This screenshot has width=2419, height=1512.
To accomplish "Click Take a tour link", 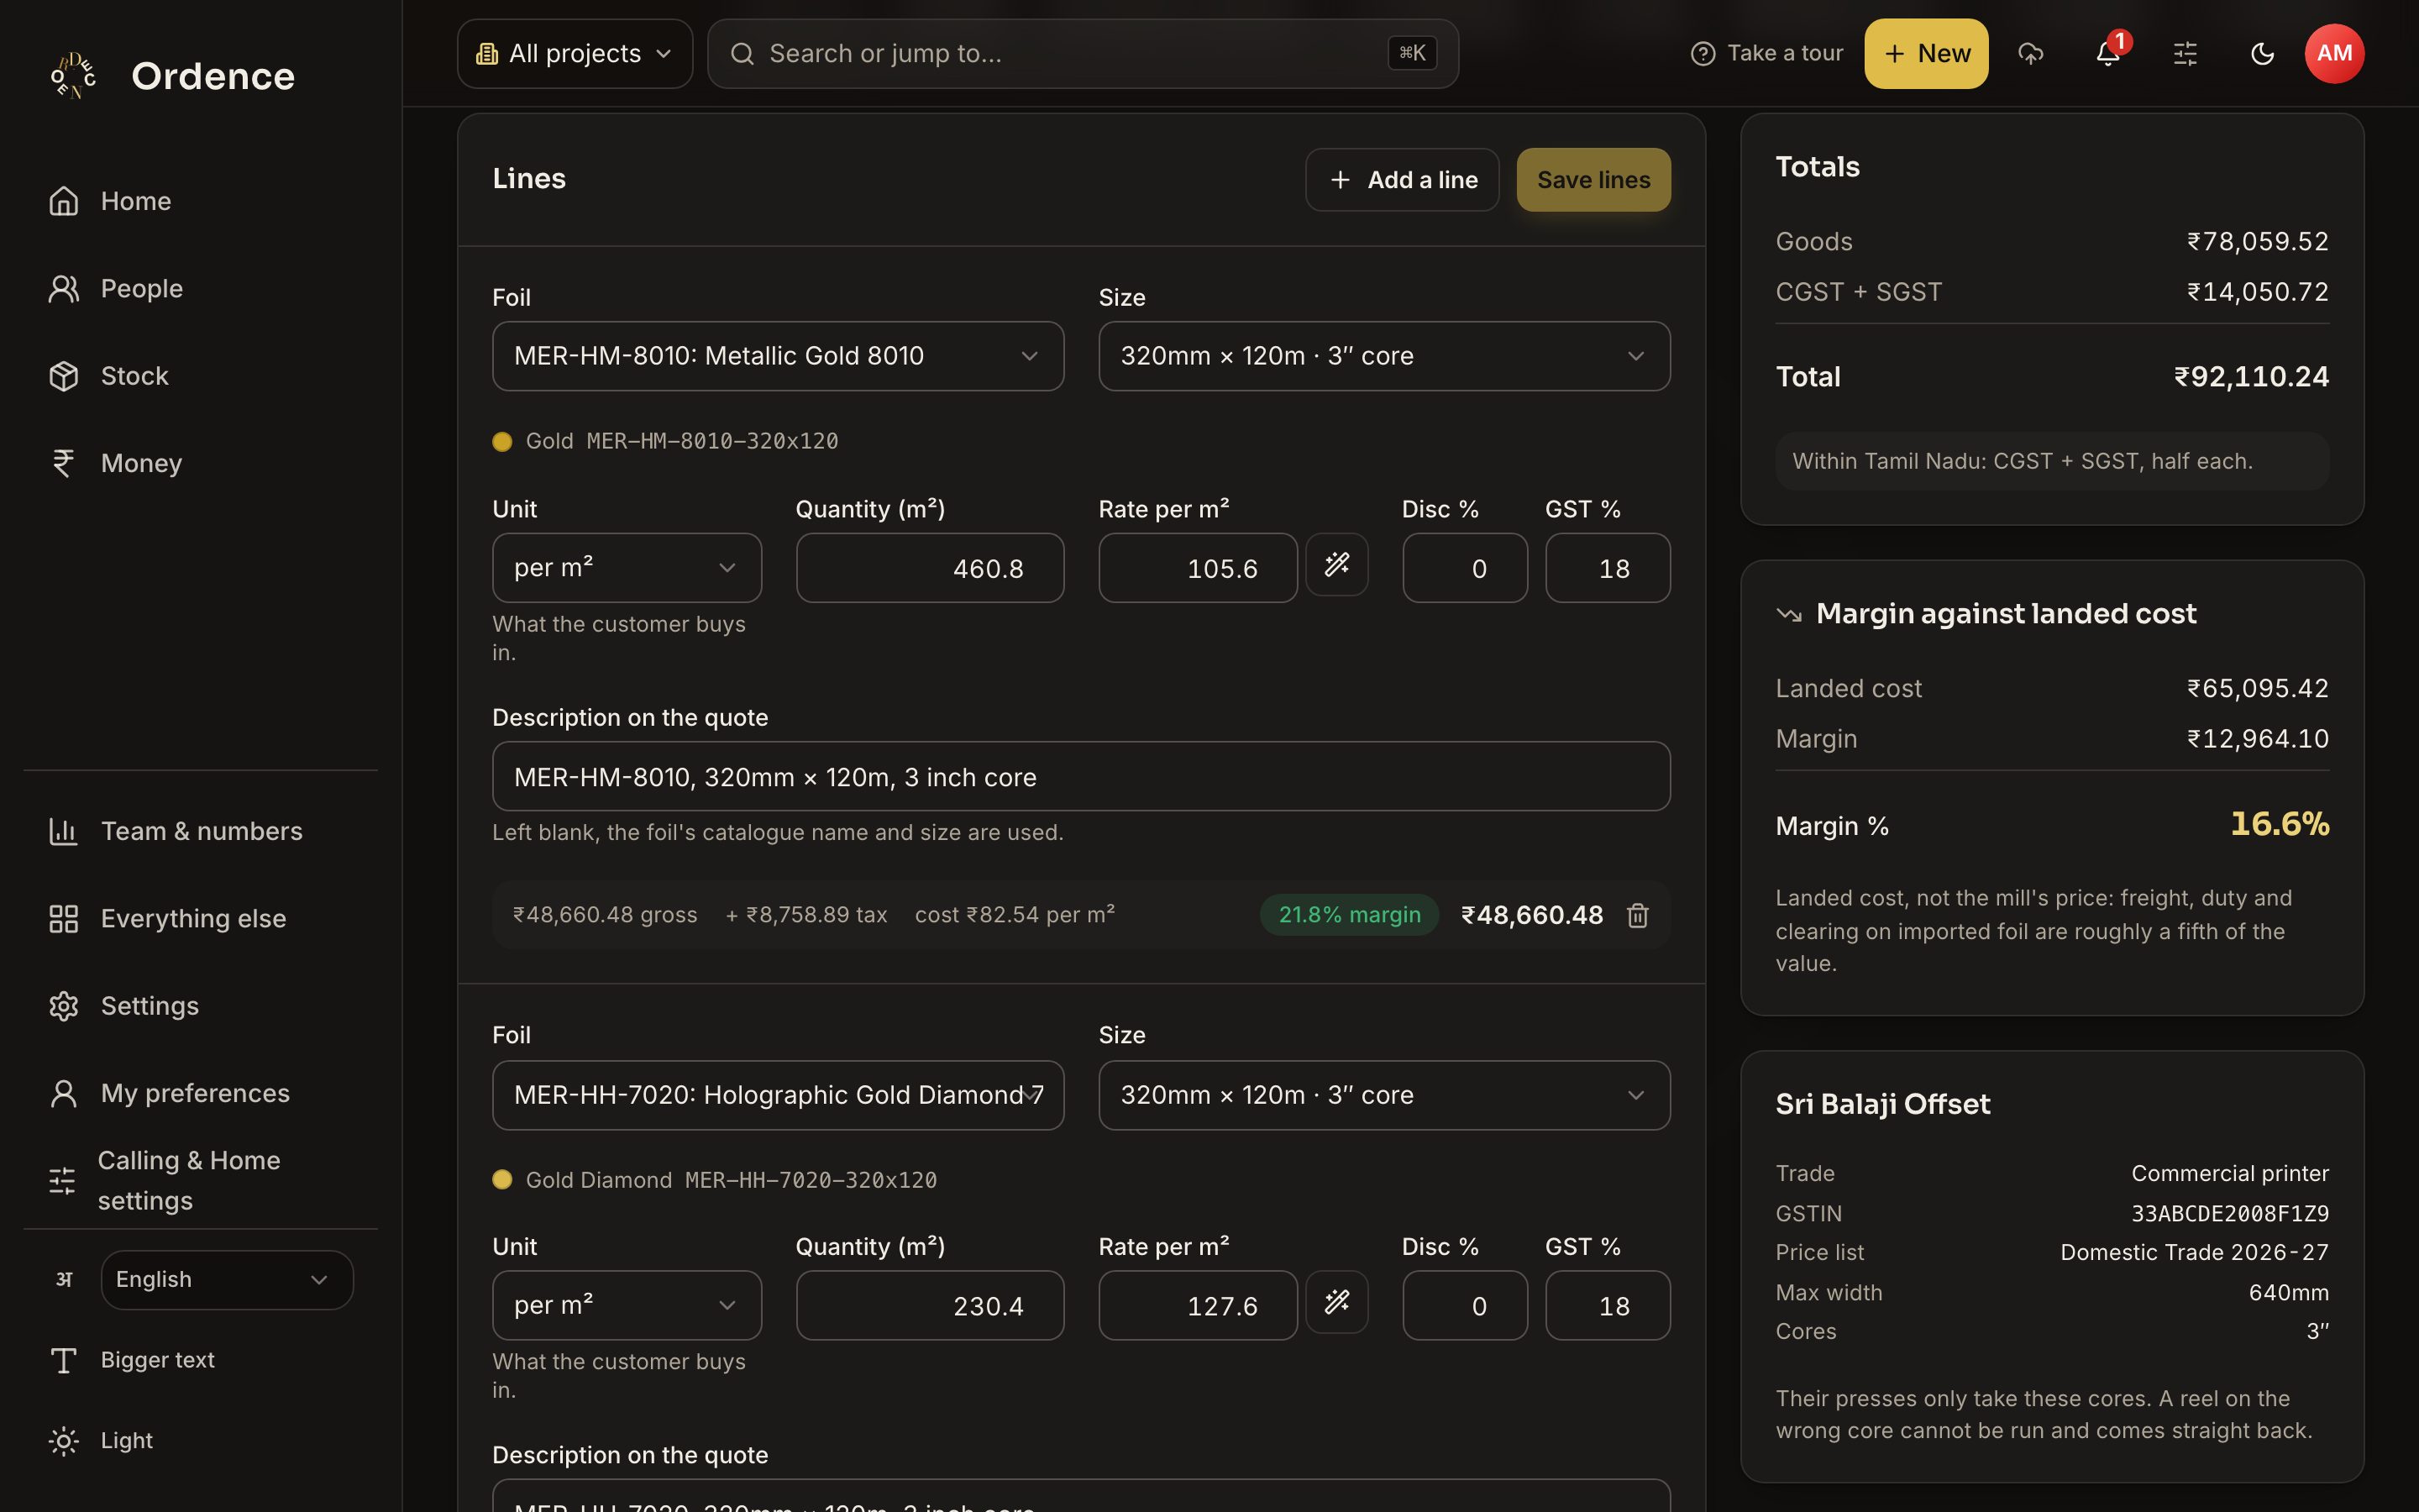I will click(x=1766, y=53).
